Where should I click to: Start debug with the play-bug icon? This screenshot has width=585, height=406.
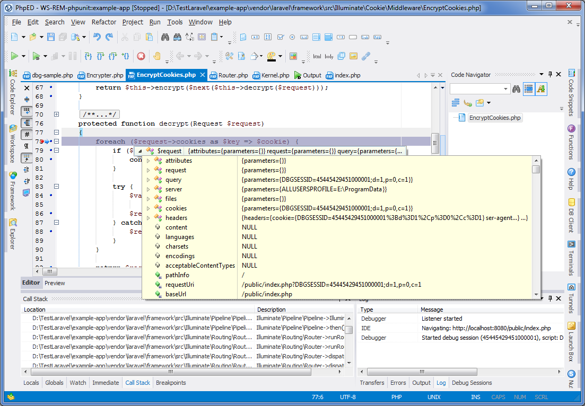tap(36, 56)
